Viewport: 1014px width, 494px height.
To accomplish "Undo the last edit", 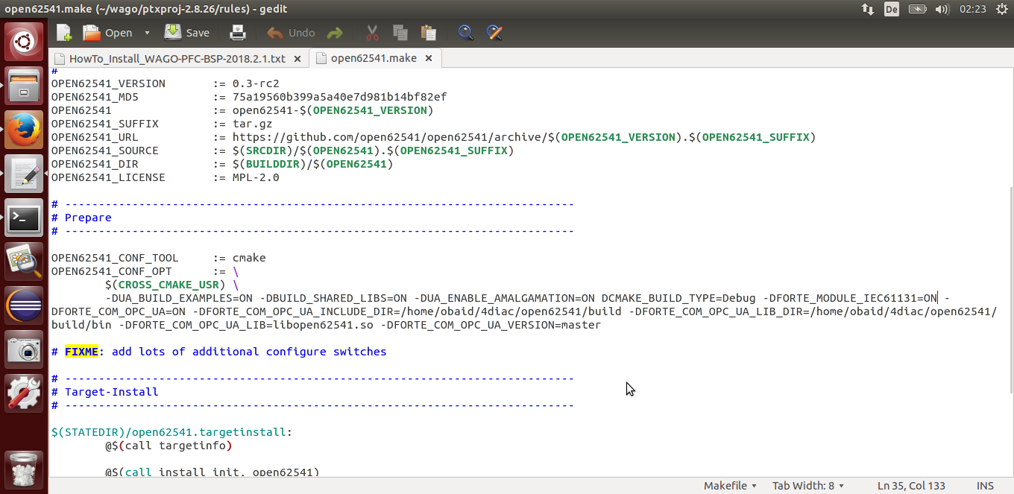I will tap(291, 33).
